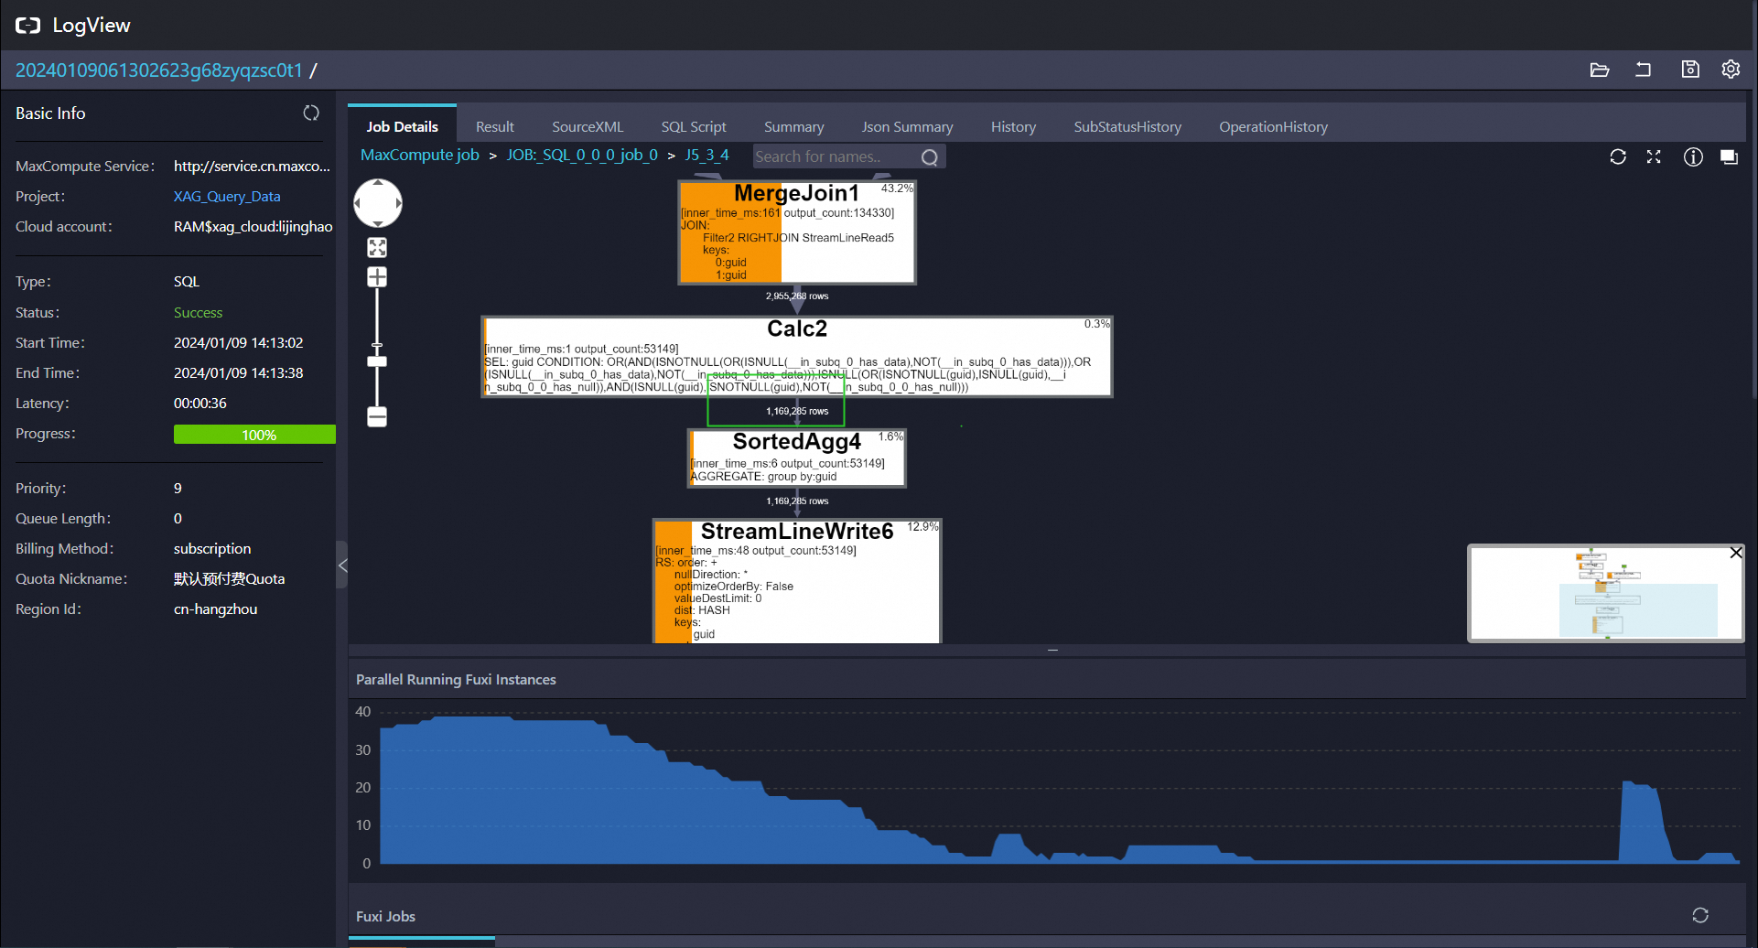Select the zoom slider handle

point(377,361)
